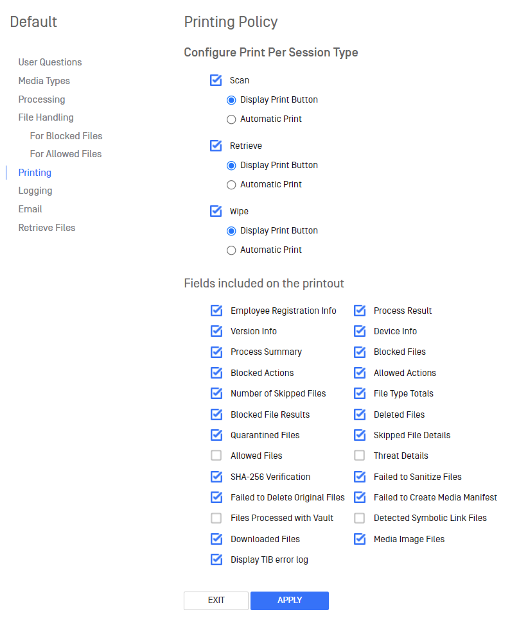Choose Automatic Print for Retrieve
The image size is (510, 623).
coord(231,185)
